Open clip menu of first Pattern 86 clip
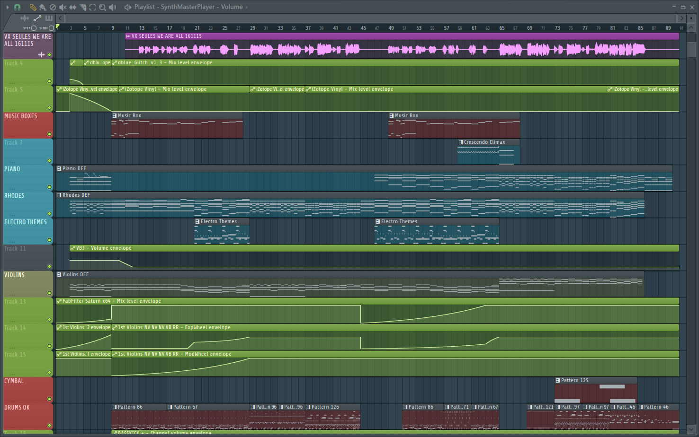The image size is (699, 437). click(x=115, y=407)
